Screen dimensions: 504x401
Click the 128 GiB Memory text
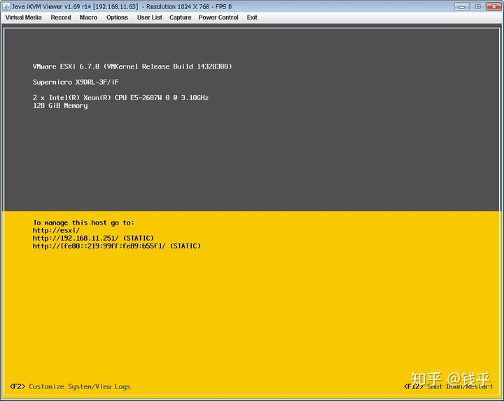(60, 106)
